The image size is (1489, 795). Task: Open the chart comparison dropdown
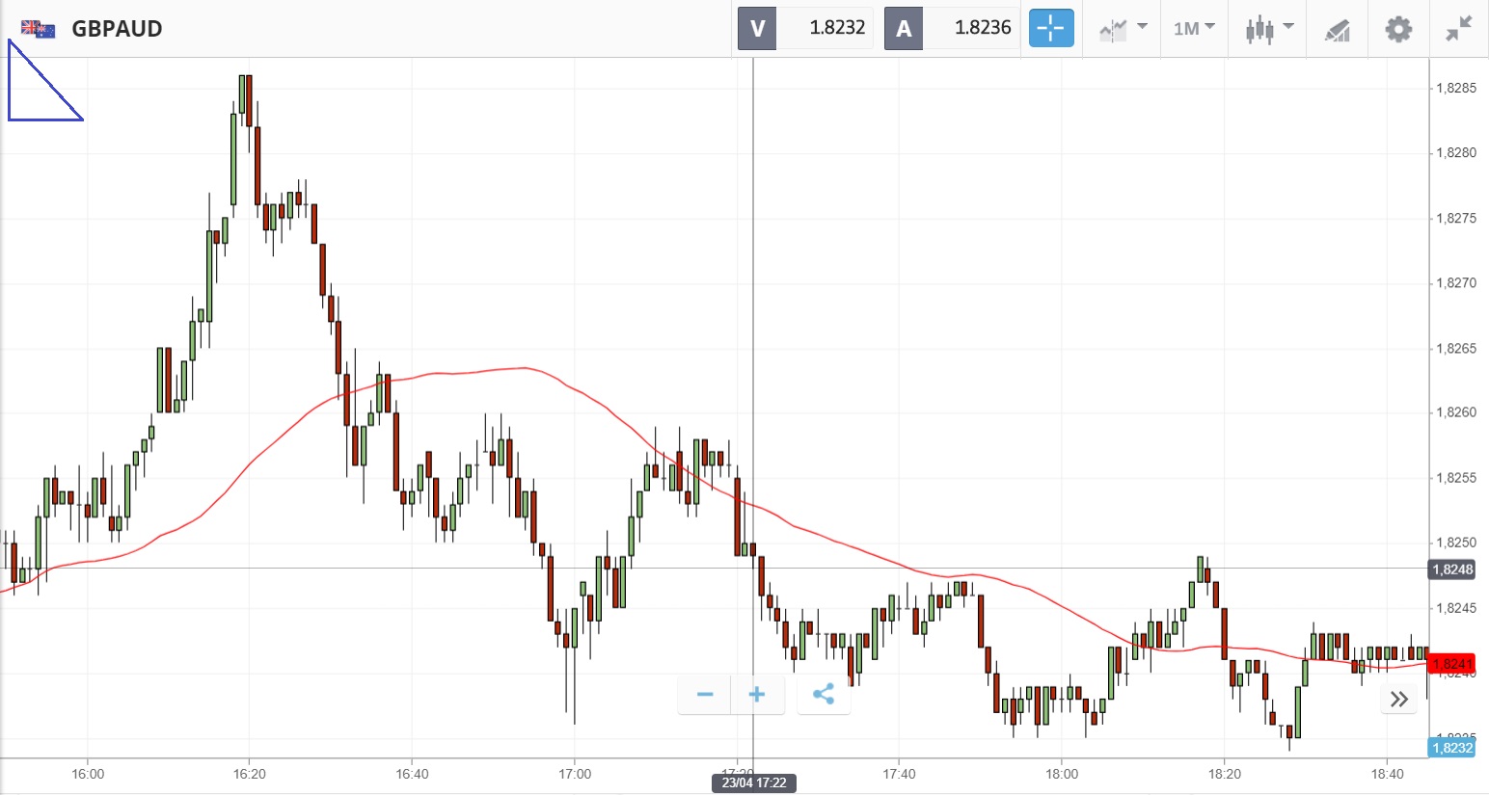1123,29
